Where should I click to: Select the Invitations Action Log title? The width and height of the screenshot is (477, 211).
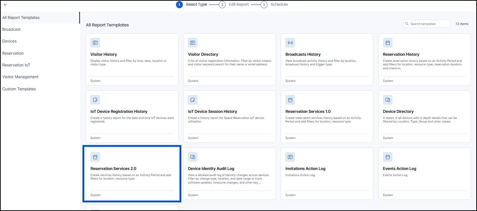306,169
